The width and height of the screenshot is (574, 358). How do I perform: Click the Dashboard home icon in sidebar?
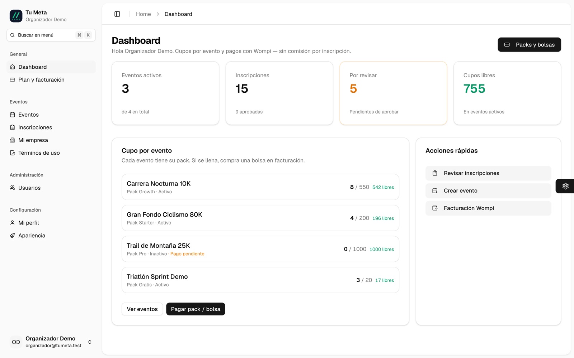[13, 67]
